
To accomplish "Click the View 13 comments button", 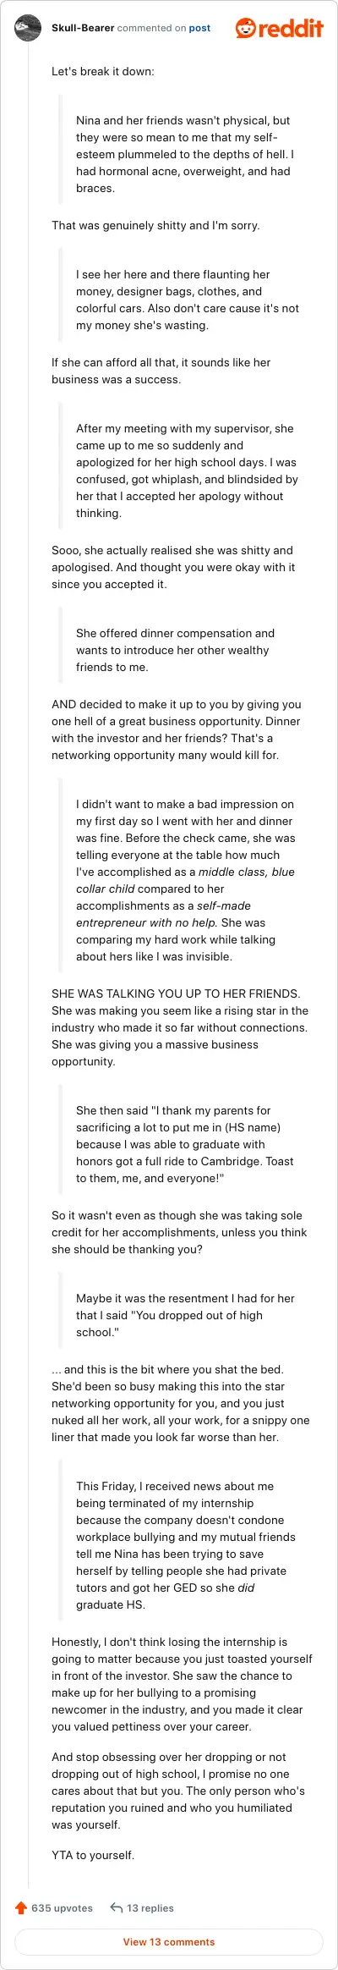I will pos(169,1942).
